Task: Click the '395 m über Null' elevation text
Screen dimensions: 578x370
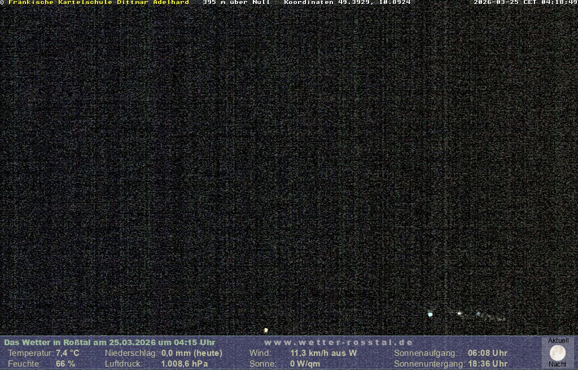Action: click(237, 3)
